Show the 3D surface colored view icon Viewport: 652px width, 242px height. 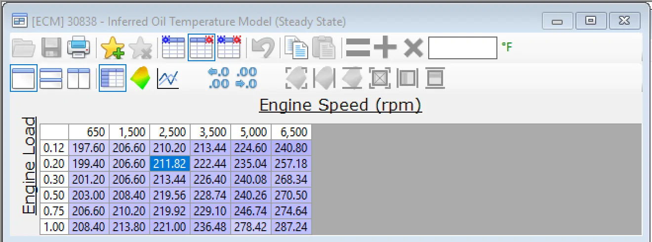[x=140, y=79]
